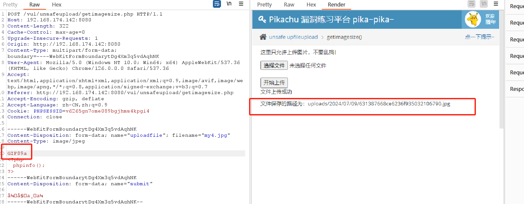
Task: Click the 'Origin: http://192.168.174.142:8080' header
Action: click(x=64, y=44)
